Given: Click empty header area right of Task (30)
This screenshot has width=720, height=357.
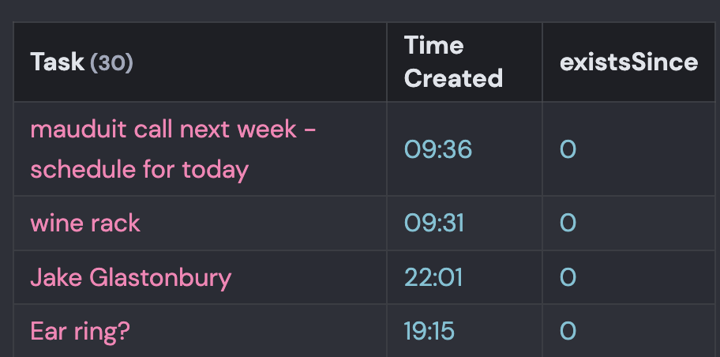Looking at the screenshot, I should pos(260,62).
